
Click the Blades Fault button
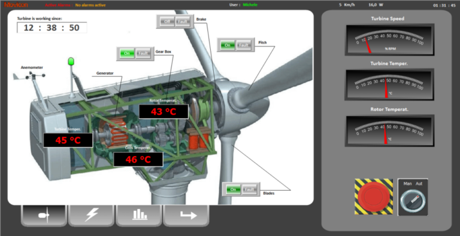tap(249, 189)
